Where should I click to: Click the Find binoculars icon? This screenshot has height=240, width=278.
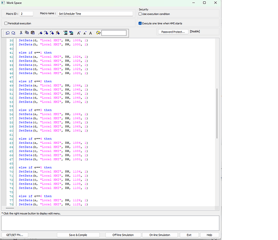click(98, 33)
